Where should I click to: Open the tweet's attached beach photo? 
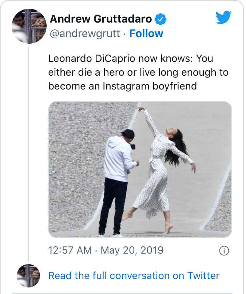tap(140, 170)
